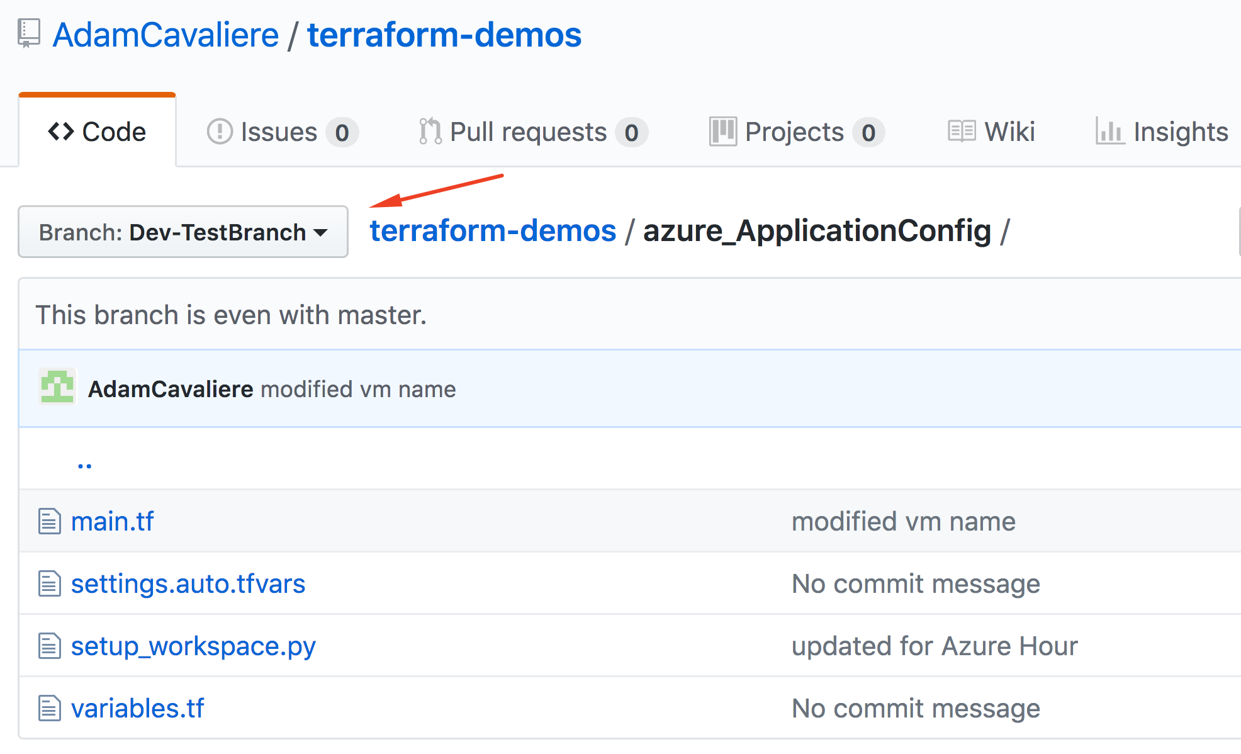Open AdamCavaliere profile link in header
The width and height of the screenshot is (1241, 754).
click(x=166, y=35)
